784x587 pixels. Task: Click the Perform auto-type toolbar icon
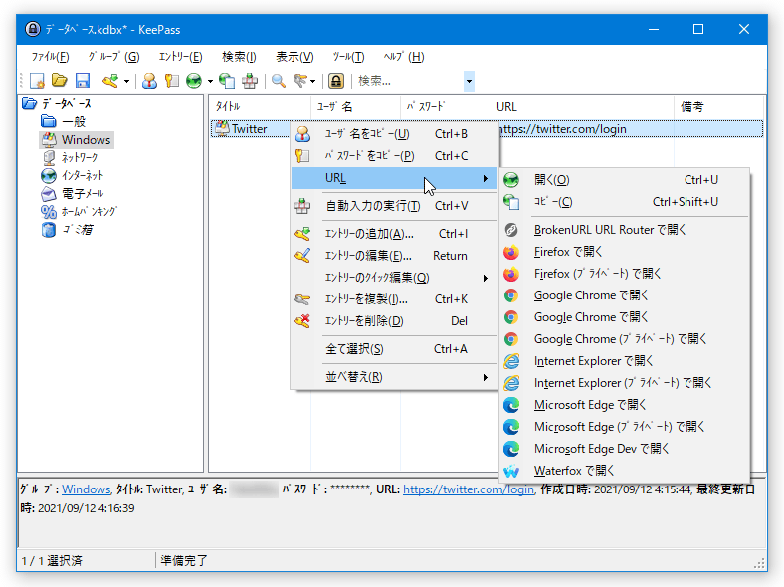click(250, 81)
